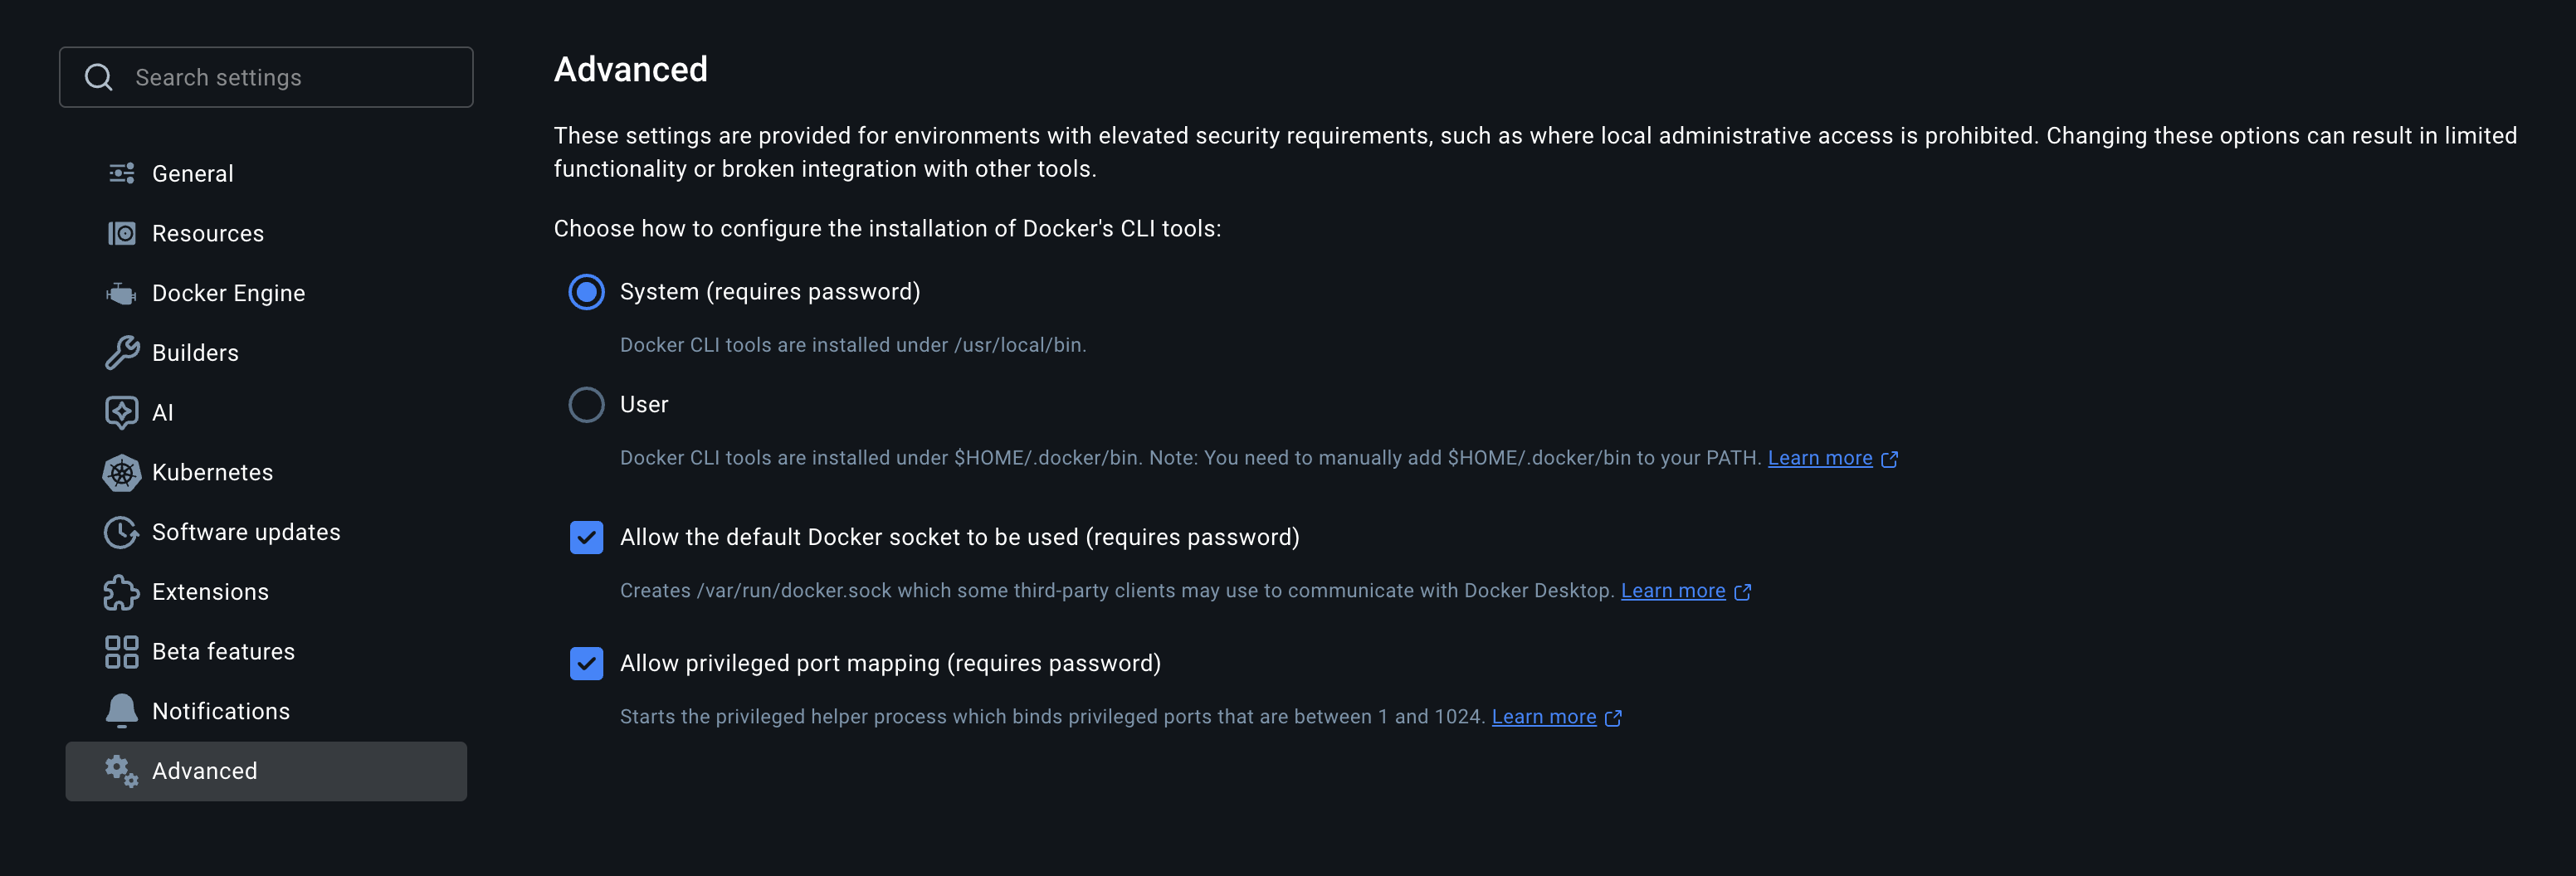The height and width of the screenshot is (876, 2576).
Task: Click the AI panel icon
Action: 121,412
